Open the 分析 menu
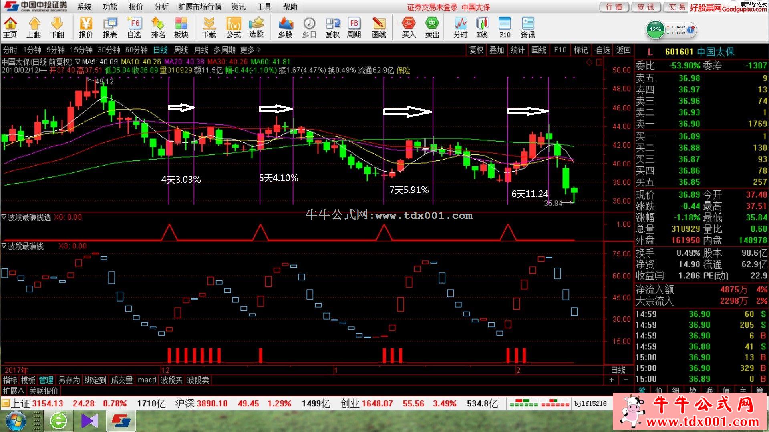This screenshot has width=769, height=432. [161, 7]
